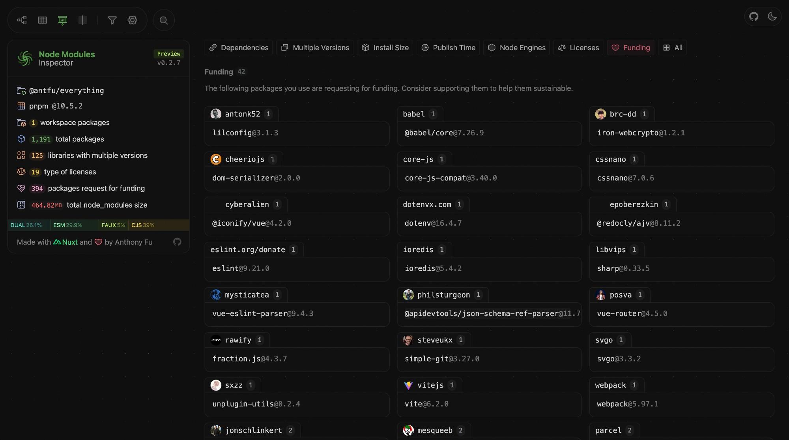Image resolution: width=789 pixels, height=440 pixels.
Task: Click rawify avatar logo
Action: tap(216, 340)
